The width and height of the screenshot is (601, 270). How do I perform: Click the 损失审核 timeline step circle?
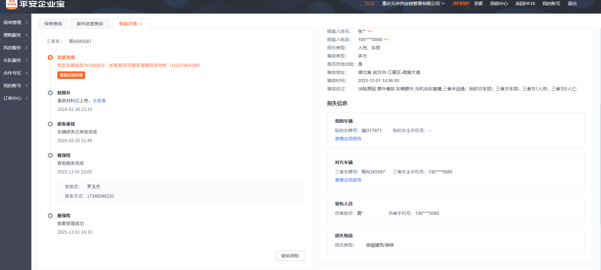[50, 124]
